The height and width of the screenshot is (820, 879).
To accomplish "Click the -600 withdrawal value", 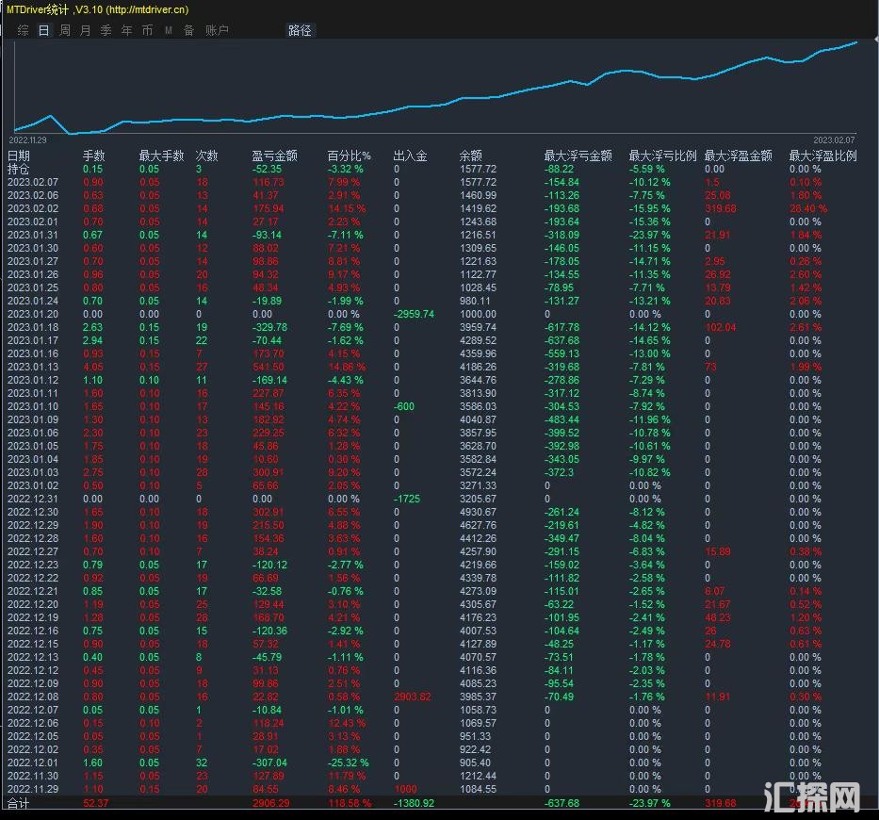I will [x=403, y=406].
